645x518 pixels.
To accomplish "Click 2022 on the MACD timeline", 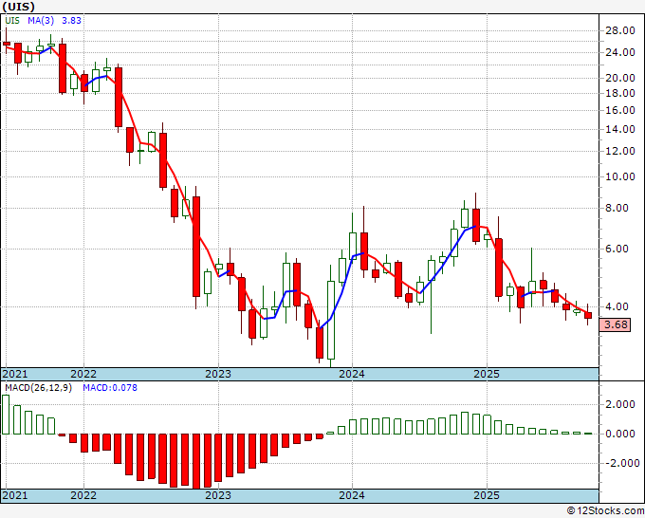I will [x=83, y=495].
